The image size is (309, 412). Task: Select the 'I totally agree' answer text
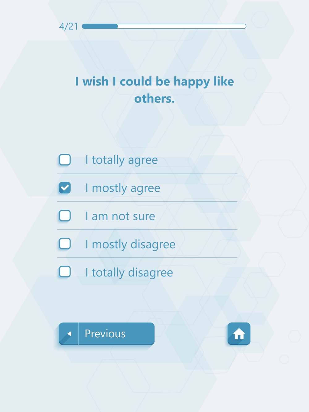pyautogui.click(x=121, y=160)
